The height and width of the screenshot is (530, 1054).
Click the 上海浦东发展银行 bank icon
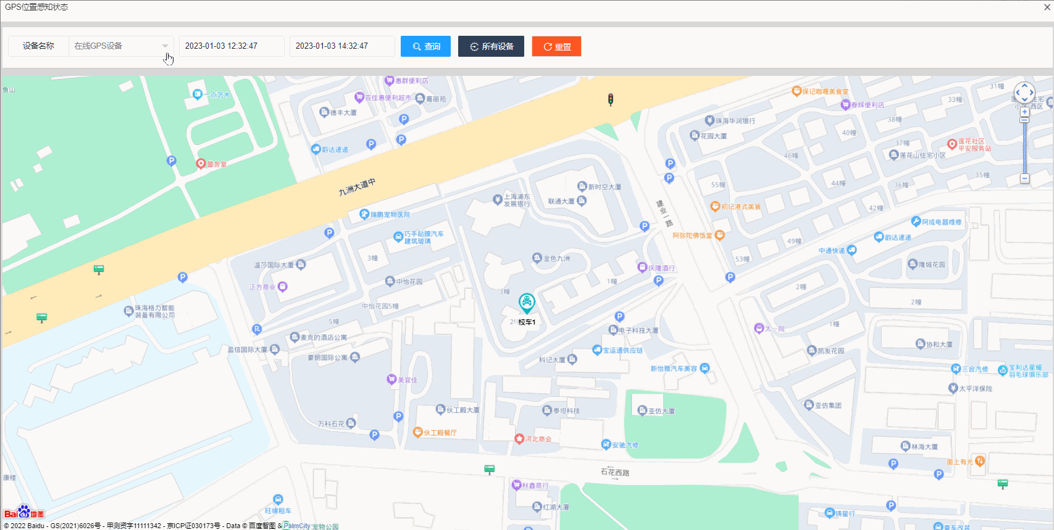498,199
